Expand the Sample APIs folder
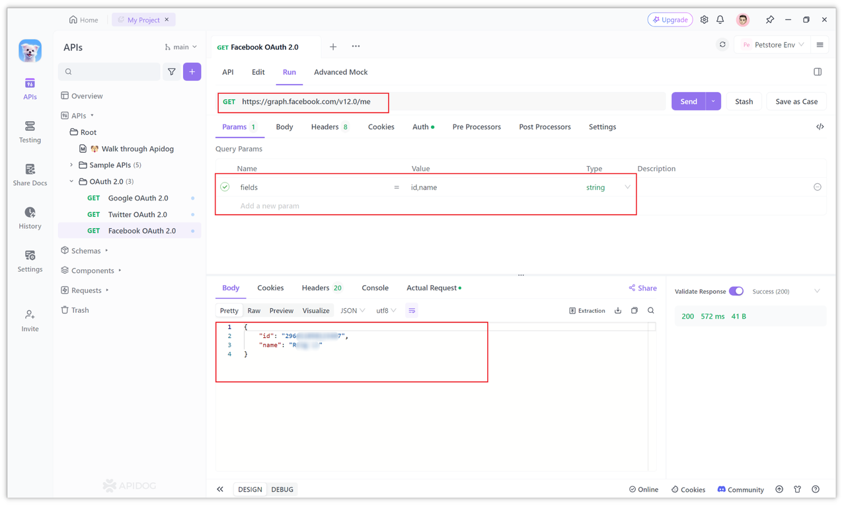The height and width of the screenshot is (506, 846). (71, 165)
